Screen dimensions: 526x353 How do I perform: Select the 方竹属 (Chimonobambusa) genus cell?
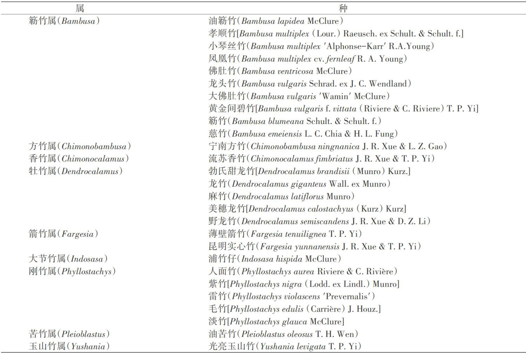pyautogui.click(x=80, y=146)
